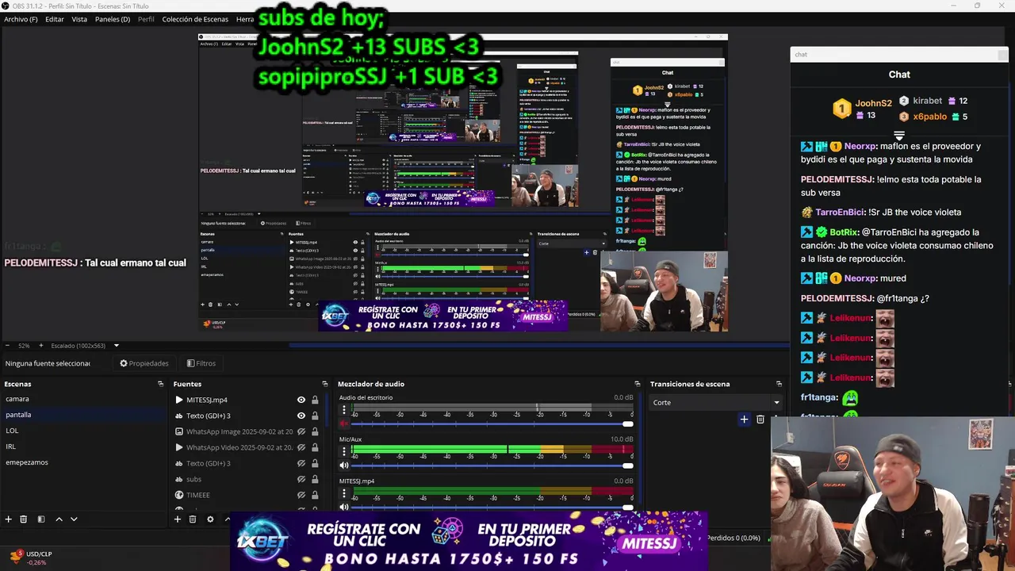Open the Corte transition dropdown
This screenshot has height=571, width=1015.
[x=716, y=402]
